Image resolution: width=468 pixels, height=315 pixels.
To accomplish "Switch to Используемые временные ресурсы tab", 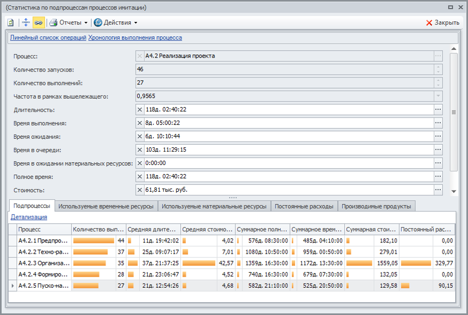I will tap(106, 206).
